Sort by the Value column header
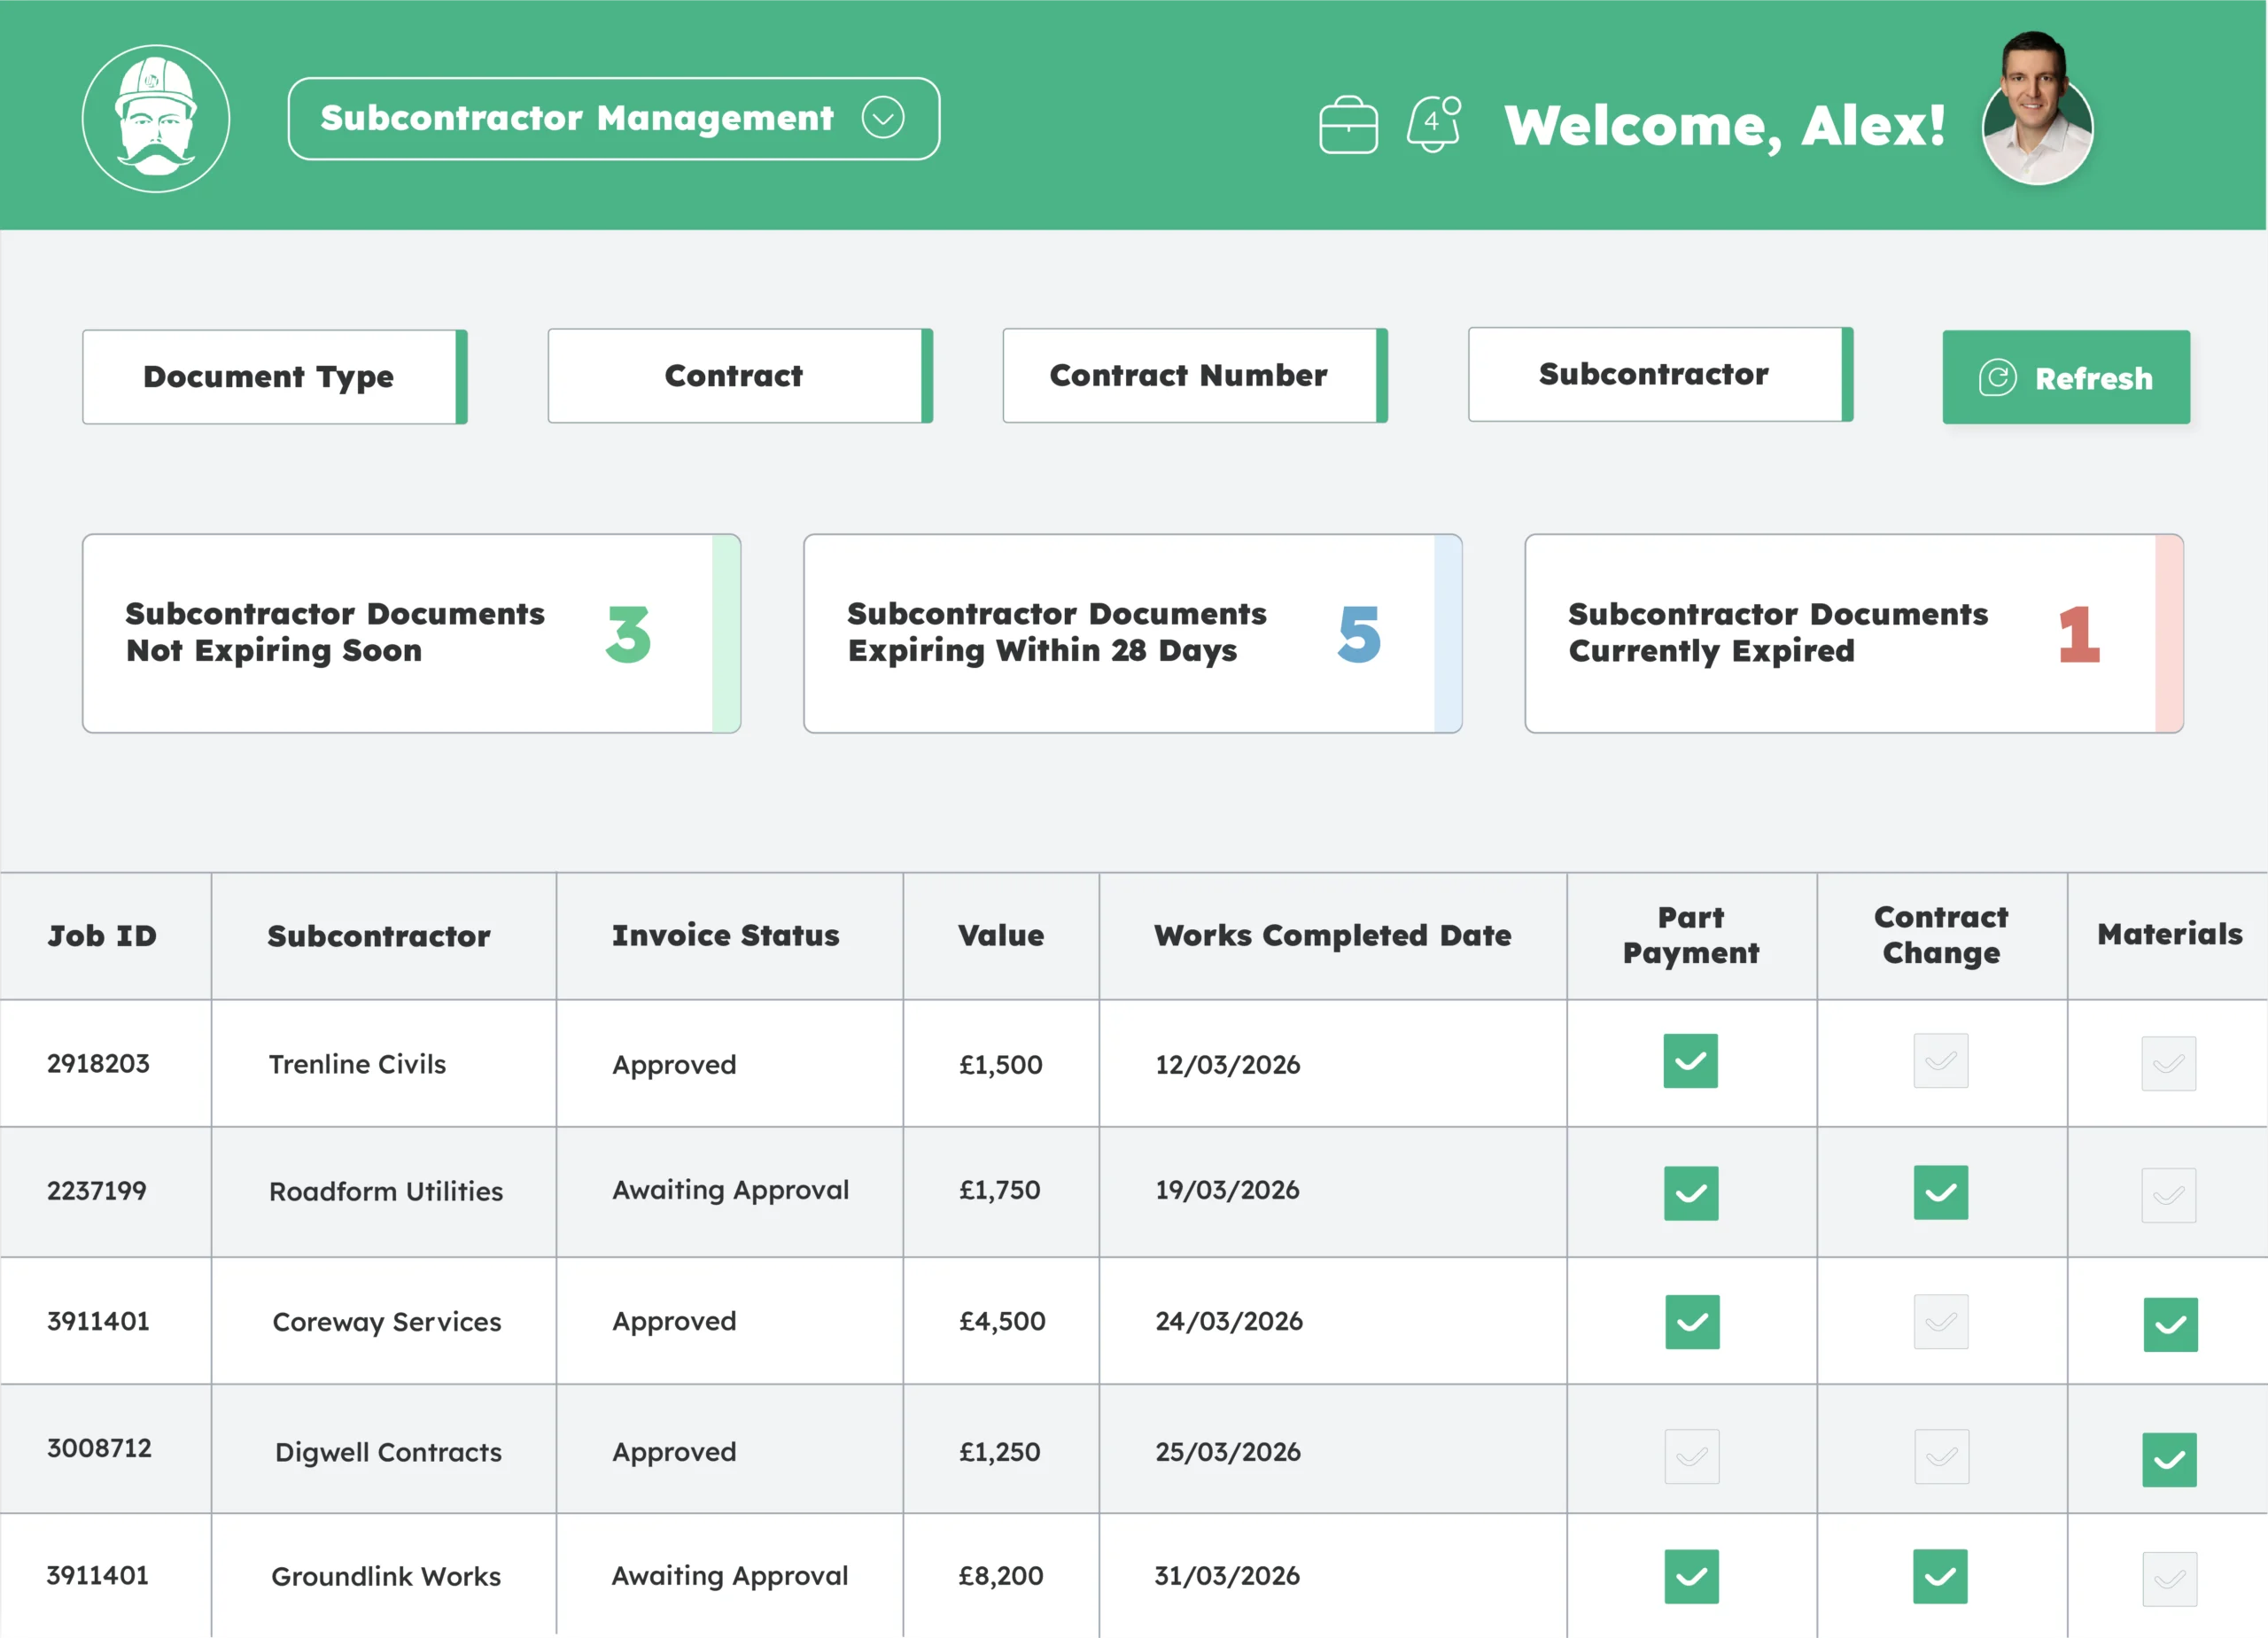The image size is (2268, 1638). [1001, 935]
